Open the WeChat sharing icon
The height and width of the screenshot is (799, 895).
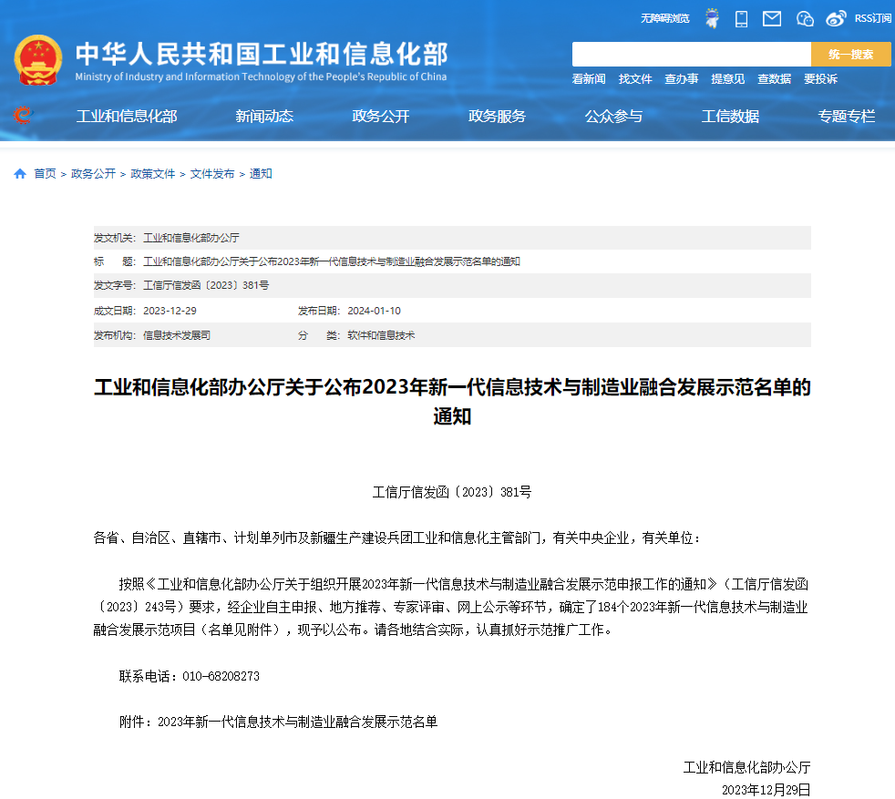pyautogui.click(x=803, y=18)
